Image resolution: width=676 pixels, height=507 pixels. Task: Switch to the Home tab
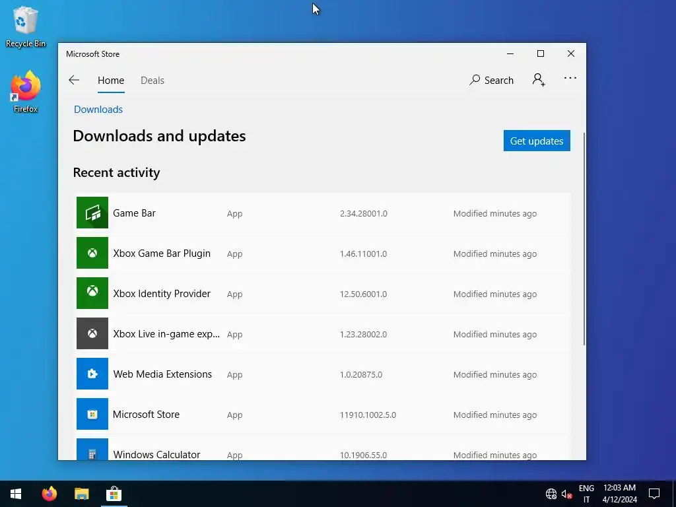[111, 80]
